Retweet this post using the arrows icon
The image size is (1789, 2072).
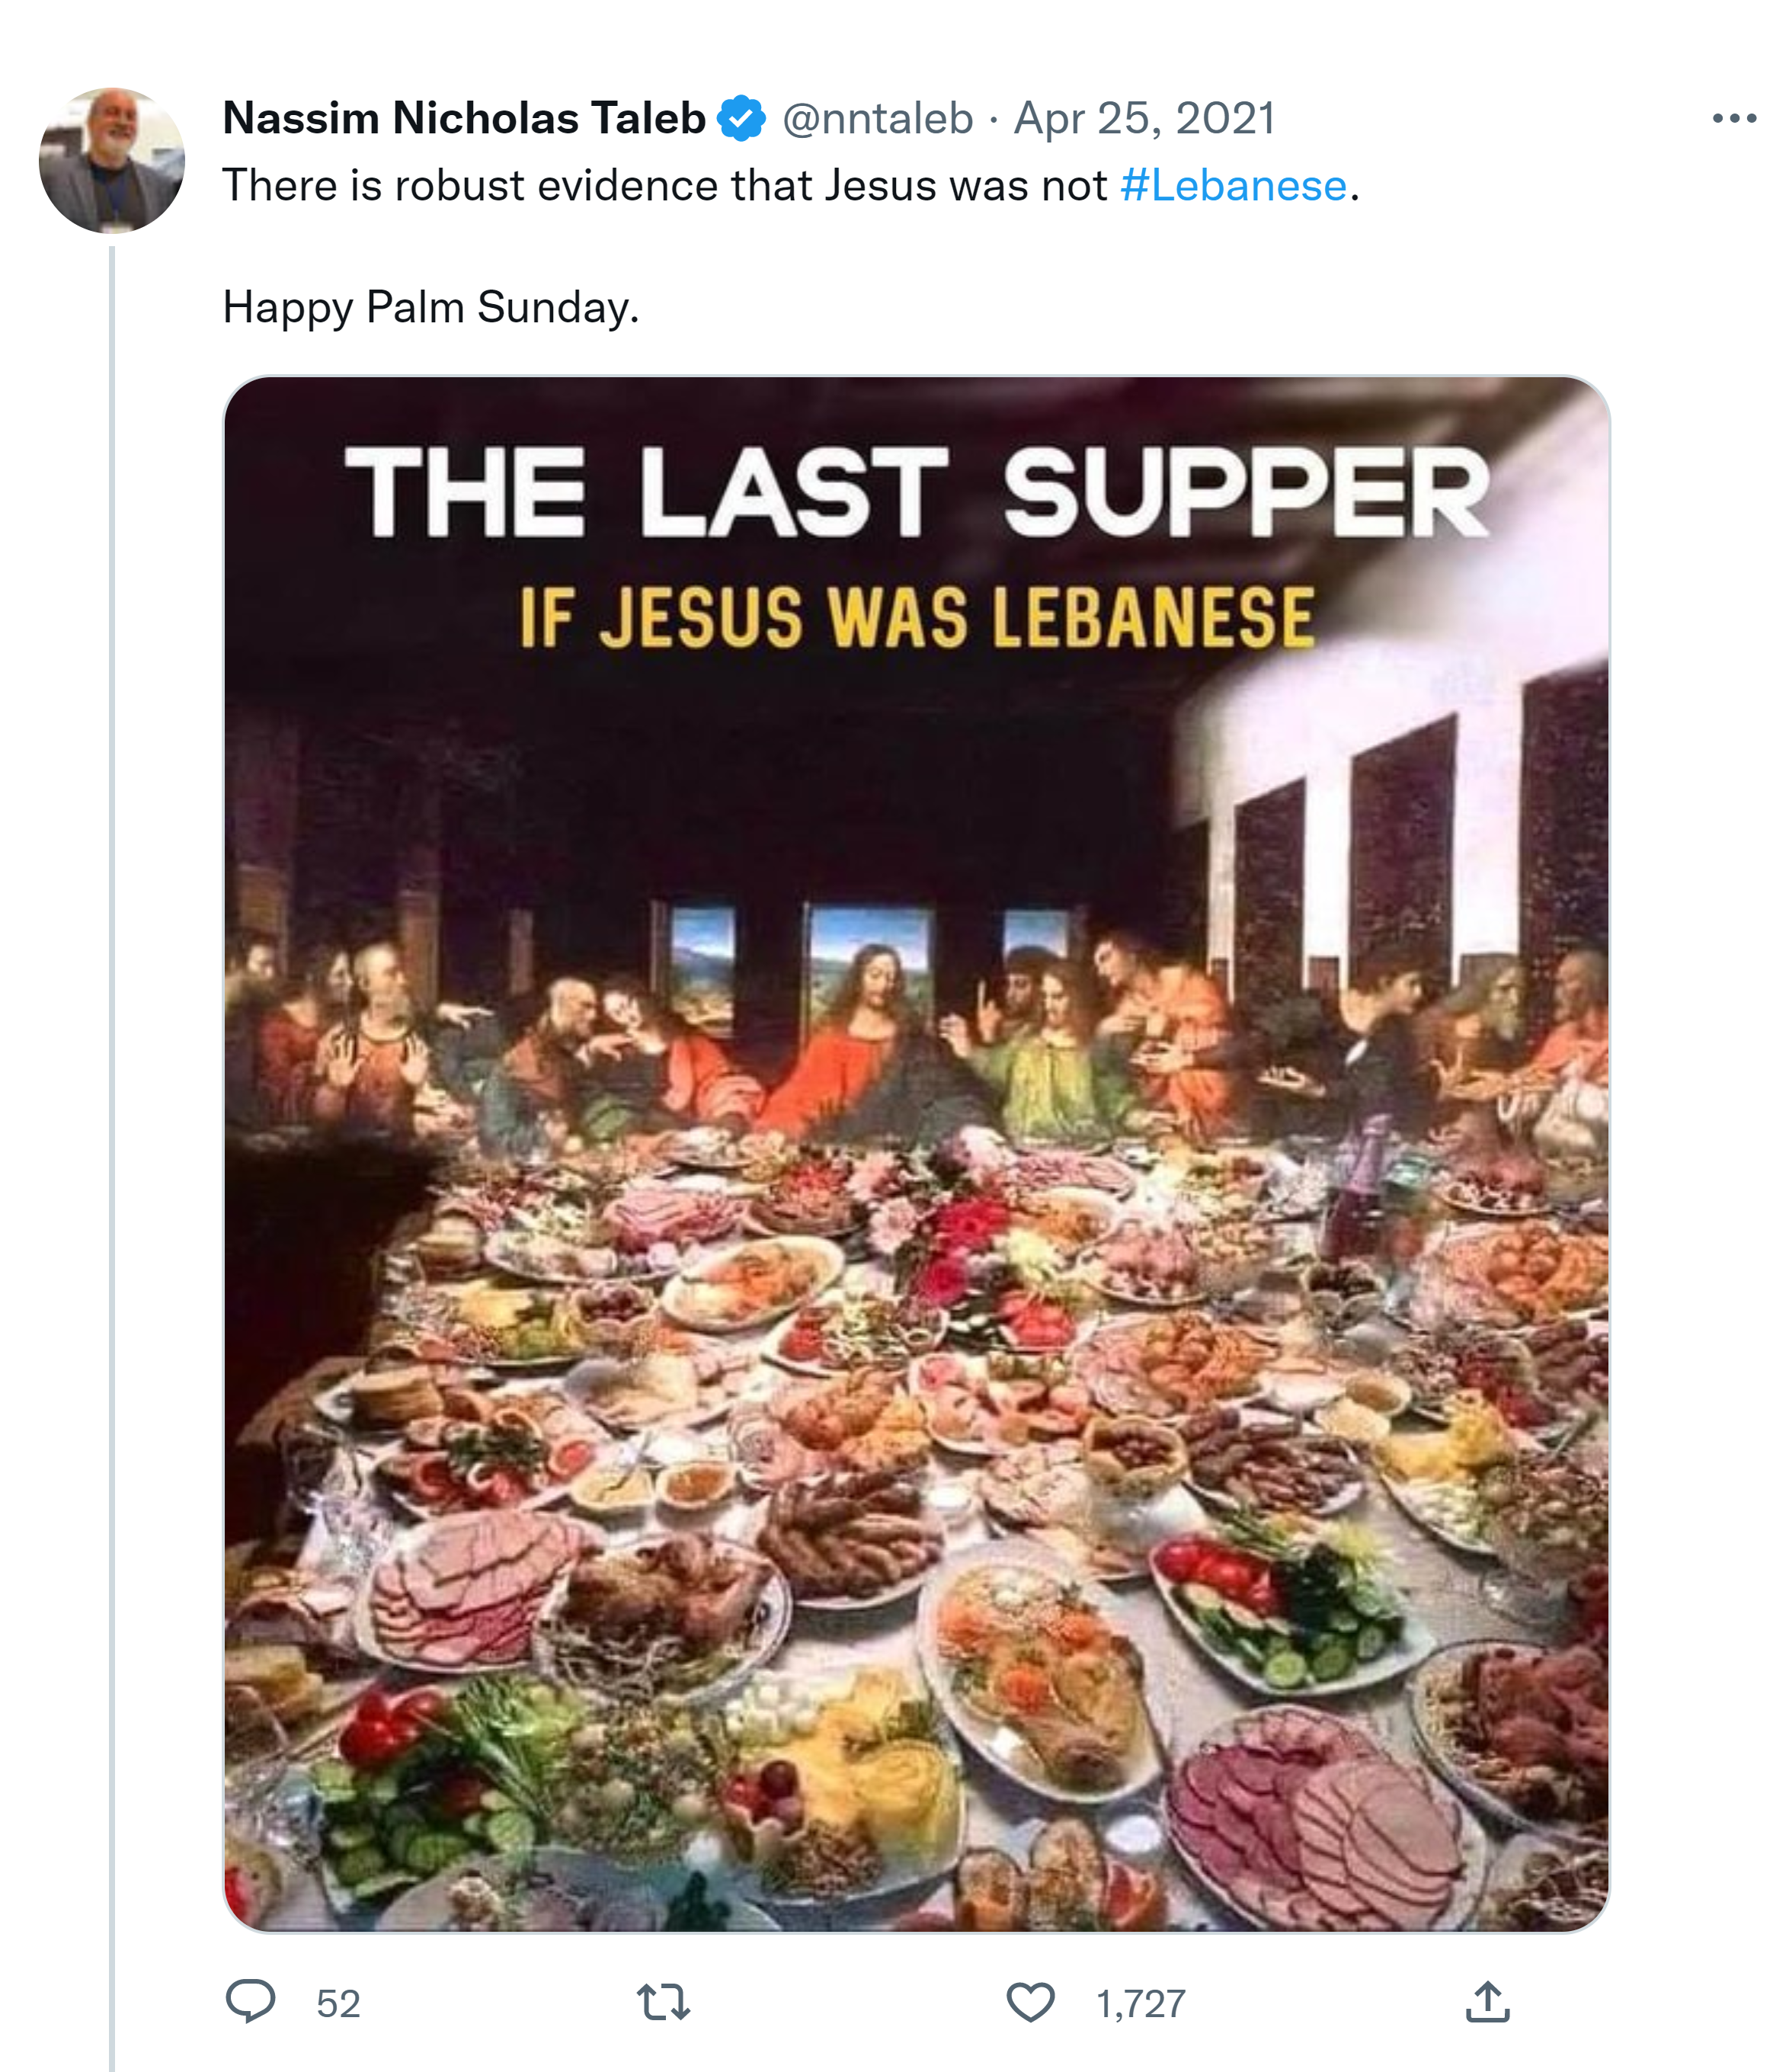(663, 2002)
